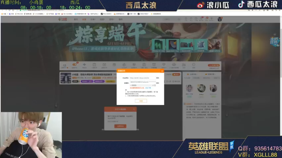Viewport: 282px width, 158px height.
Task: Open 鱼吧 in the site navigation
Action: [x=121, y=19]
